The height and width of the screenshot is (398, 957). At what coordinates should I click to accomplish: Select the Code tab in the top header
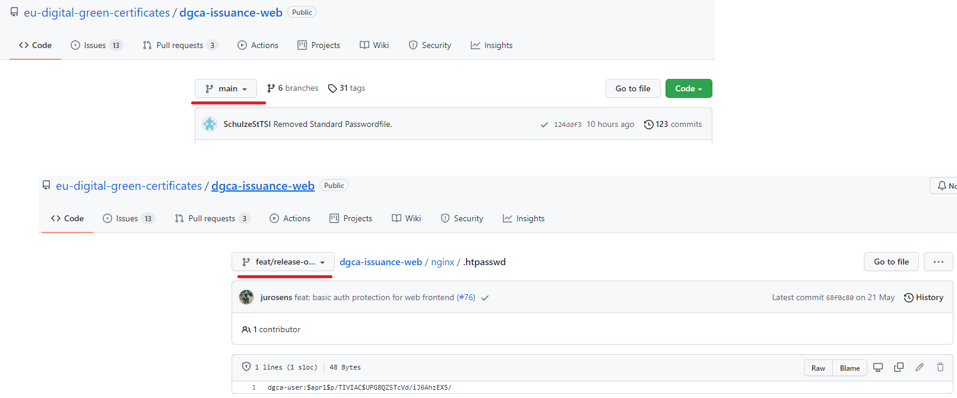pyautogui.click(x=35, y=45)
